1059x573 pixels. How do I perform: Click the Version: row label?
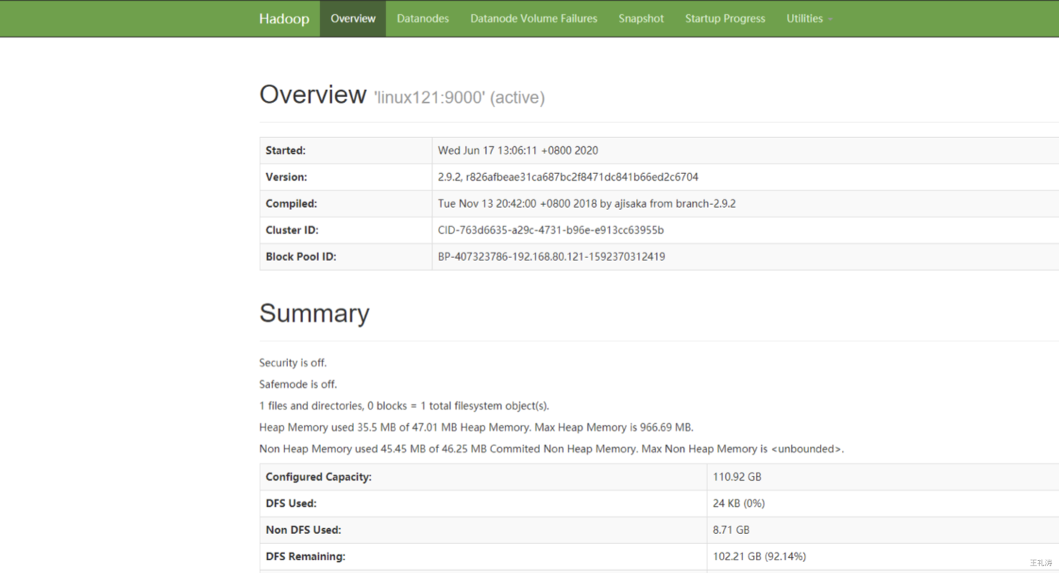(x=286, y=177)
